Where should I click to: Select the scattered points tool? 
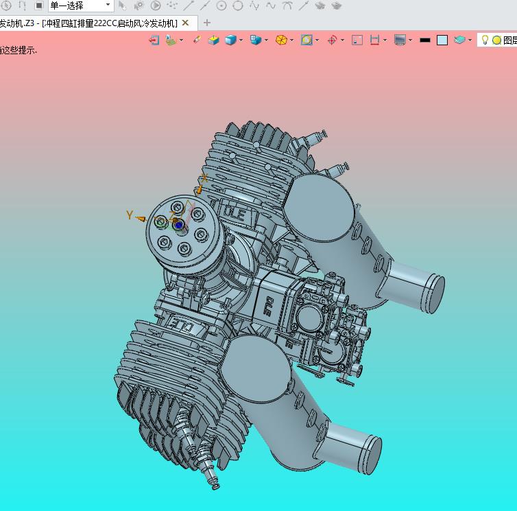point(172,5)
